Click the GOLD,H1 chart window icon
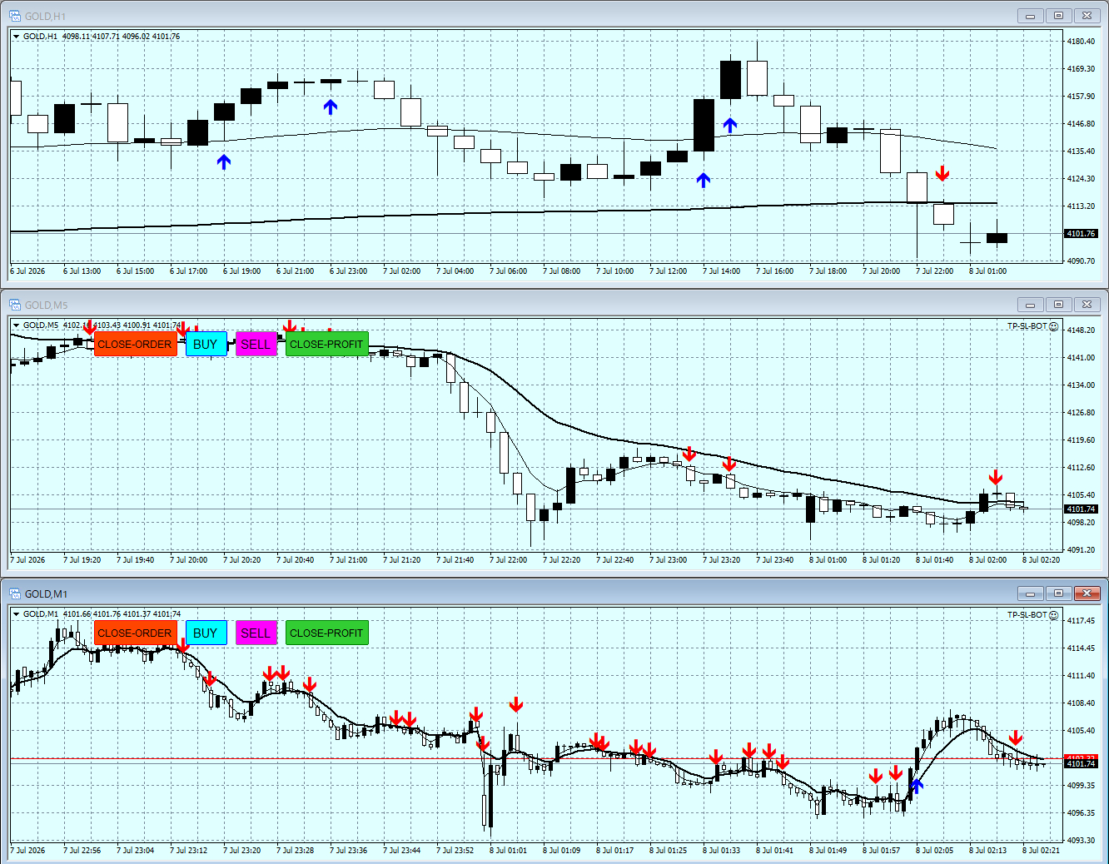 [15, 16]
